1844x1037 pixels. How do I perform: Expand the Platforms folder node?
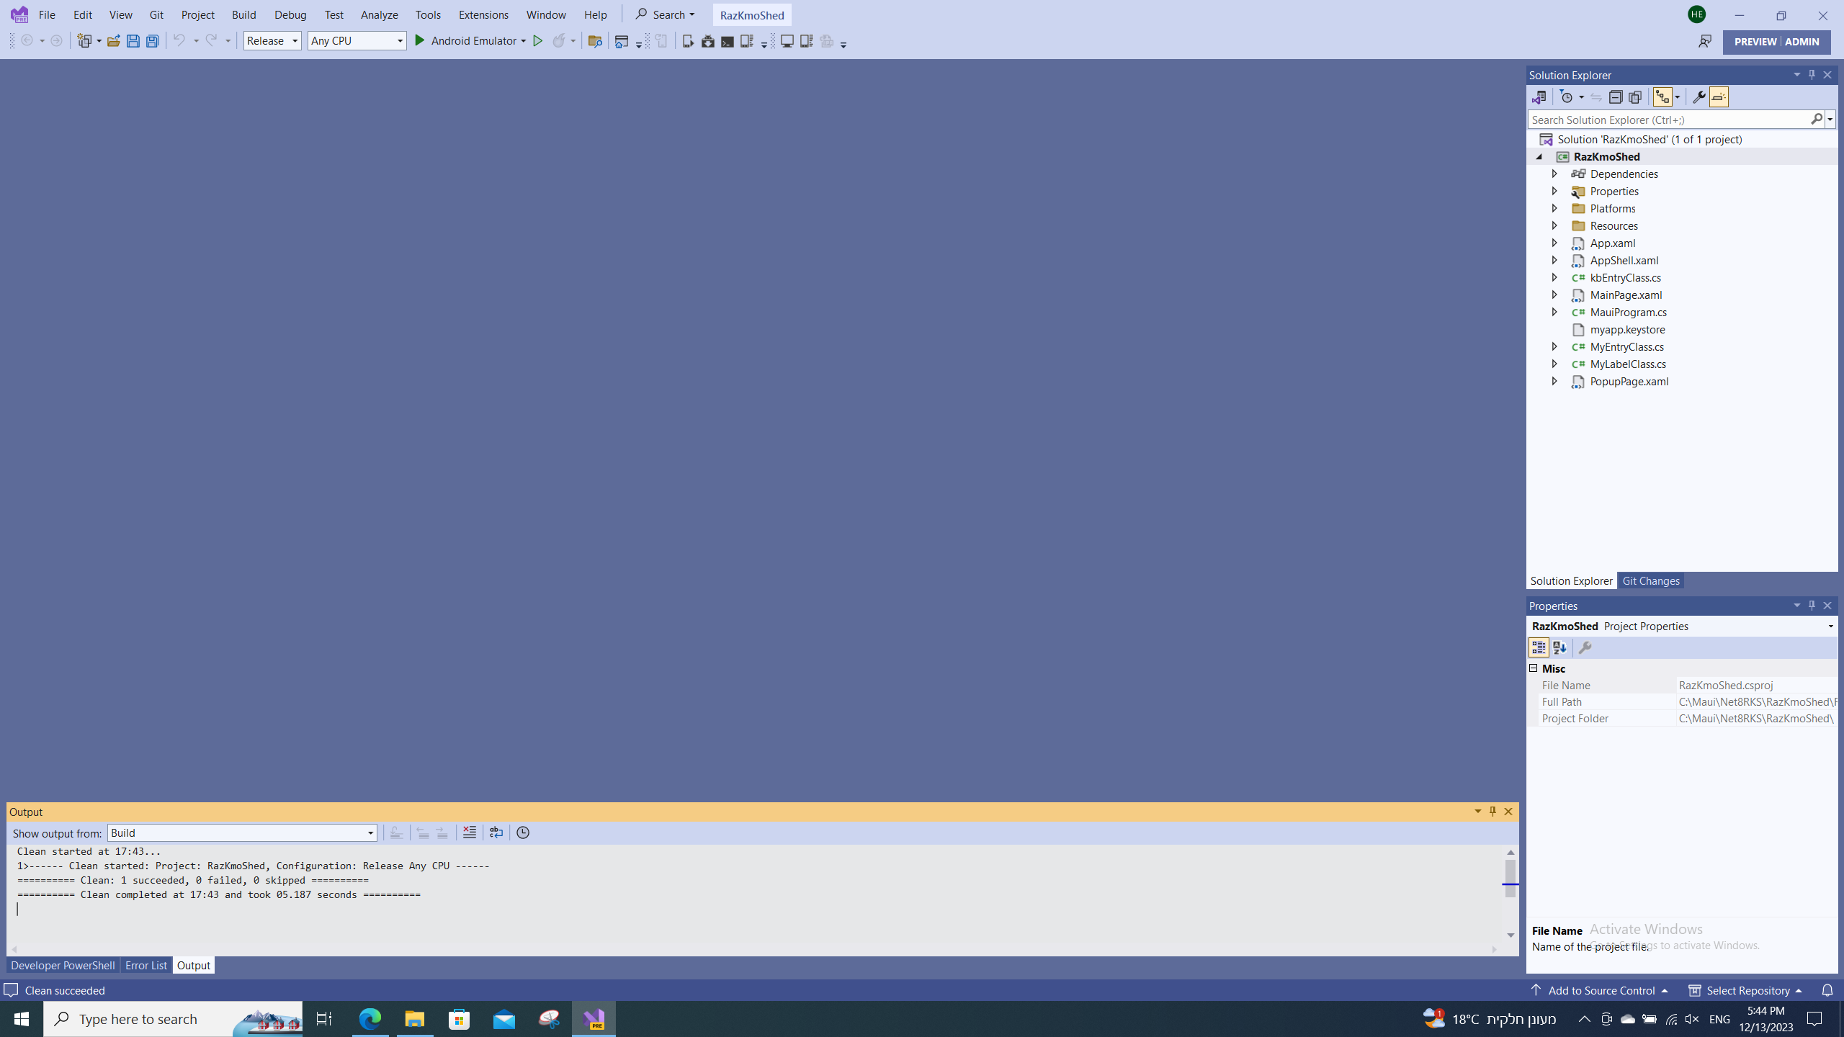[x=1554, y=208]
